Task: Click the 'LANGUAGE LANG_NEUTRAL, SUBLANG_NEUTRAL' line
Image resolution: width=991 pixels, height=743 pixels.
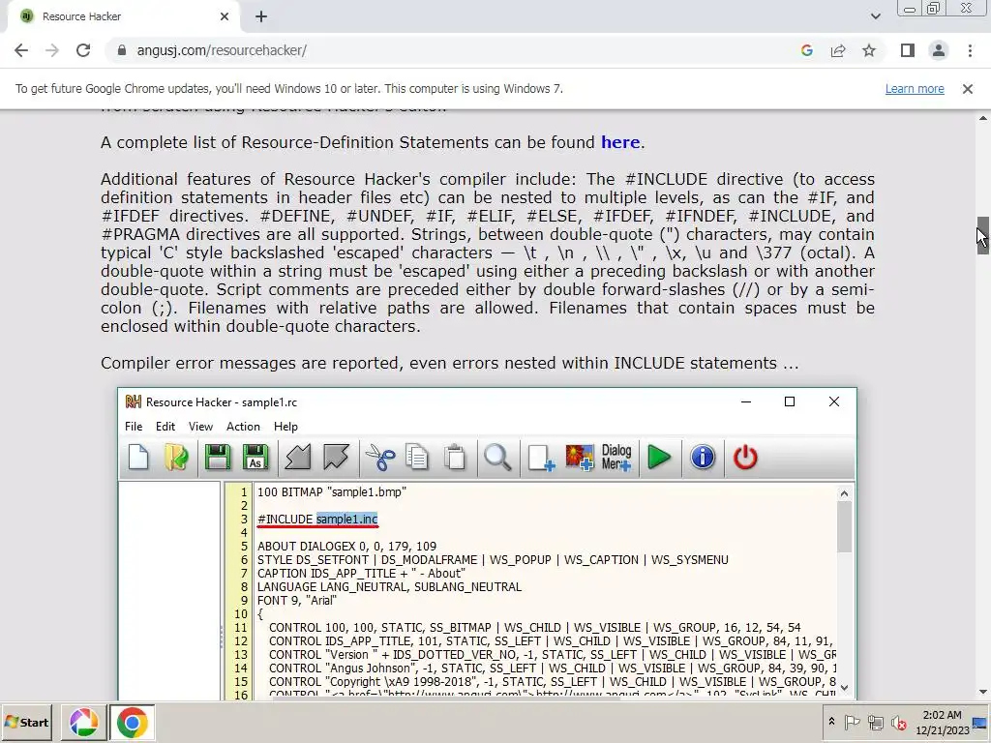Action: click(389, 587)
